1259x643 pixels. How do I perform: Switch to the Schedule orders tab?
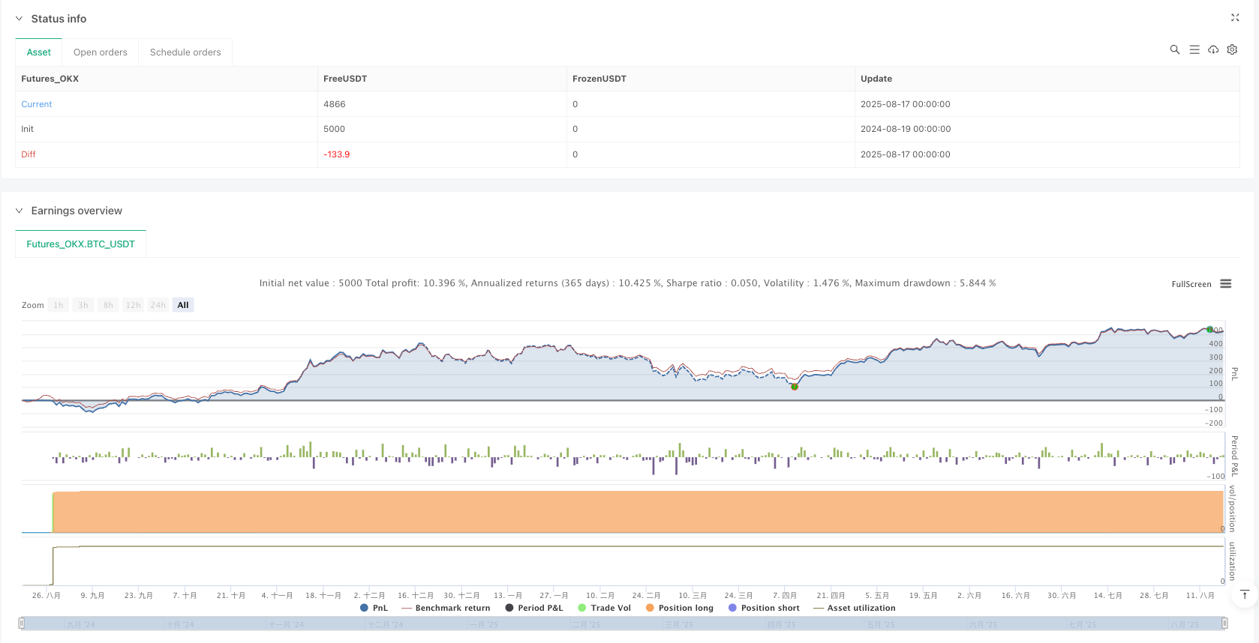185,52
